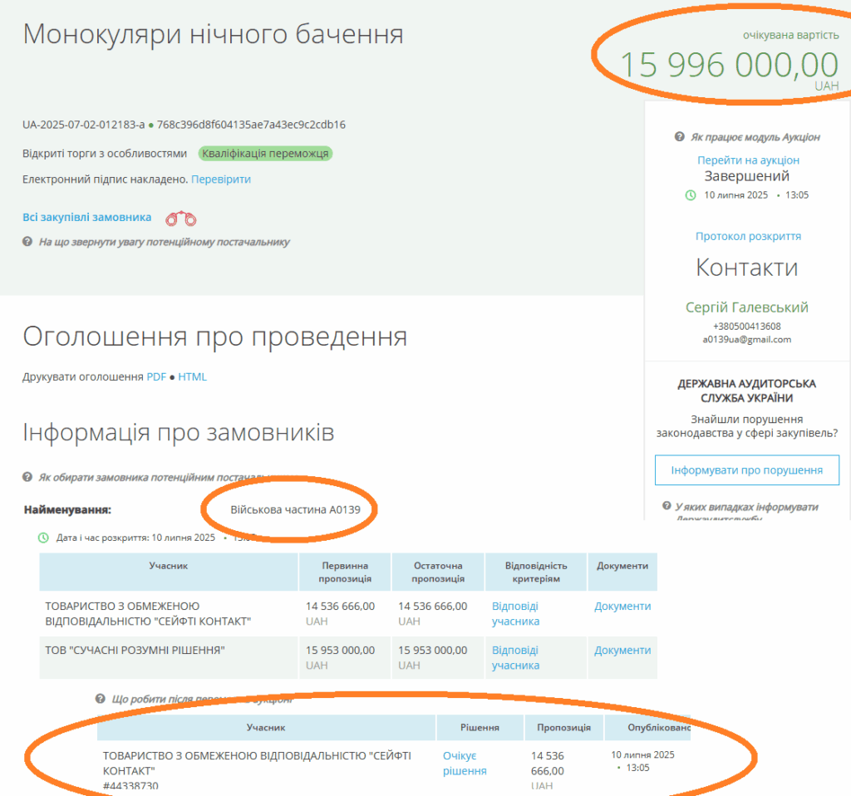Click question icon beside "У яких випадках інформувати"

coord(667,506)
